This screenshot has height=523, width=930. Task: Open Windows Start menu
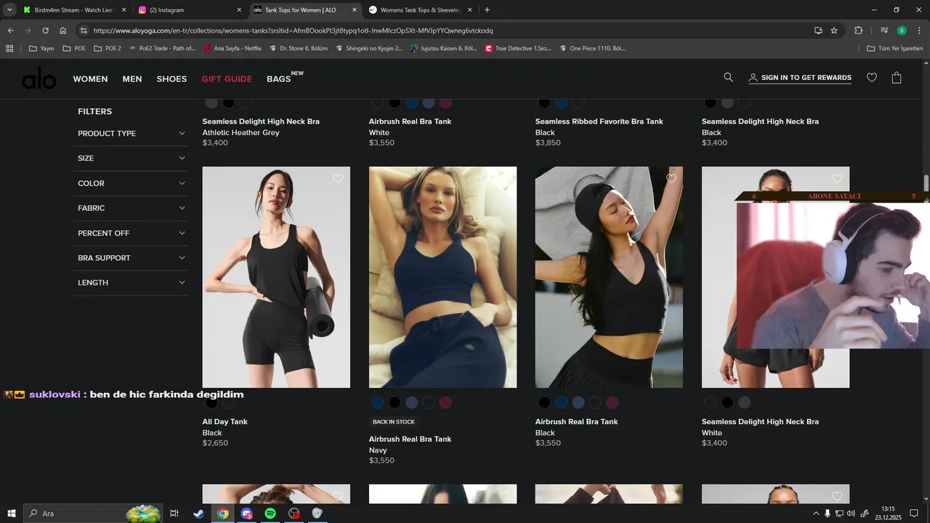coord(12,514)
